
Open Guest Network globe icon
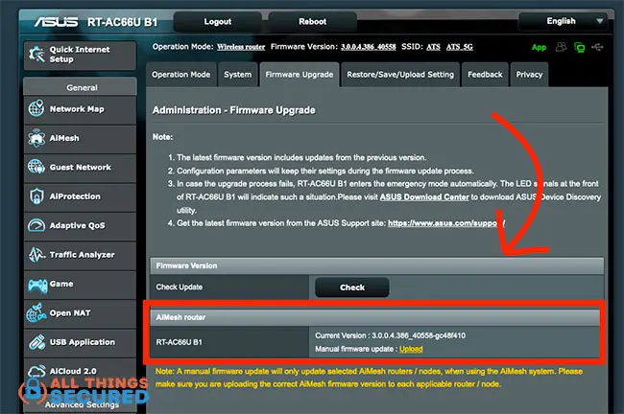point(36,167)
